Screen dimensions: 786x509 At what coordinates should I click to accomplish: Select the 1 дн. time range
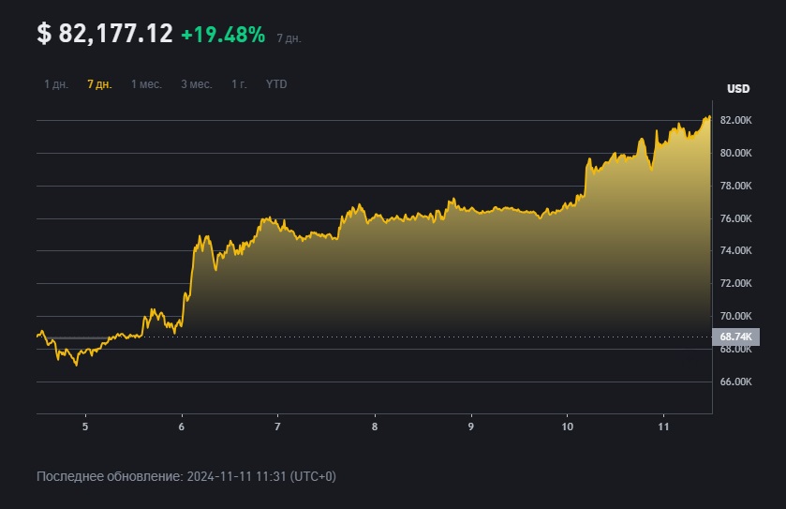pos(56,84)
